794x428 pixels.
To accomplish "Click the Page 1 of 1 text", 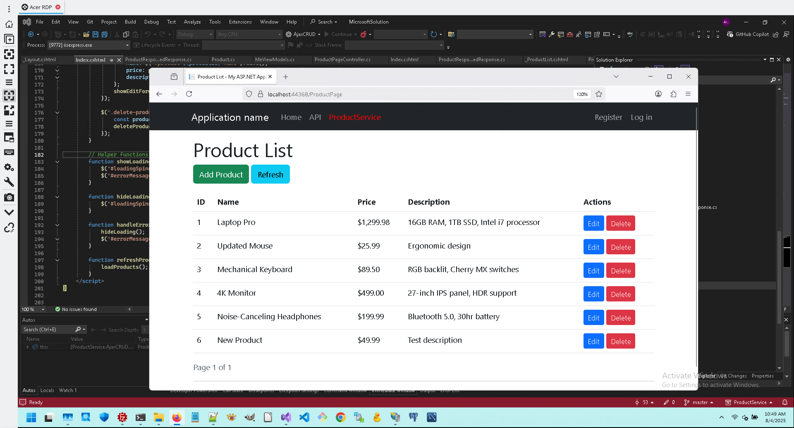I will 212,367.
